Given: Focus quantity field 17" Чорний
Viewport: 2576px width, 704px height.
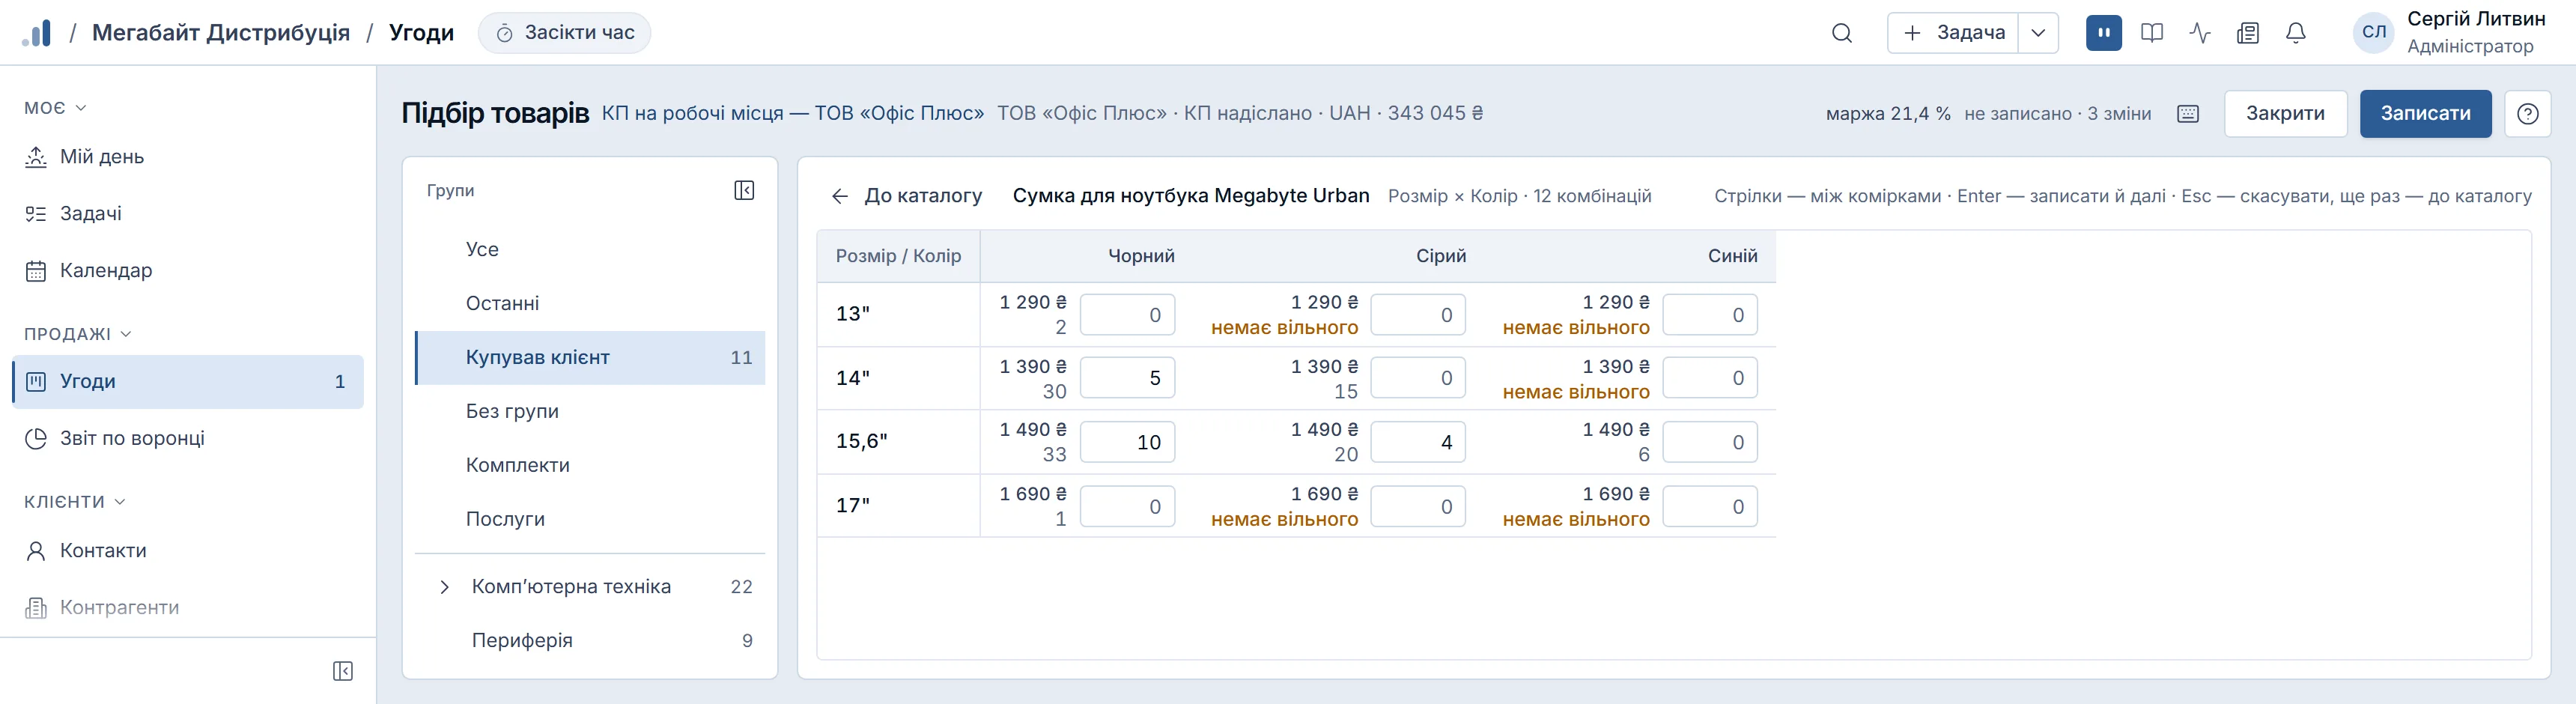Looking at the screenshot, I should coord(1127,507).
